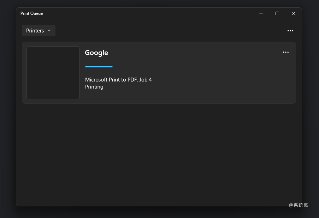Open the Google job's more options menu

coord(286,52)
